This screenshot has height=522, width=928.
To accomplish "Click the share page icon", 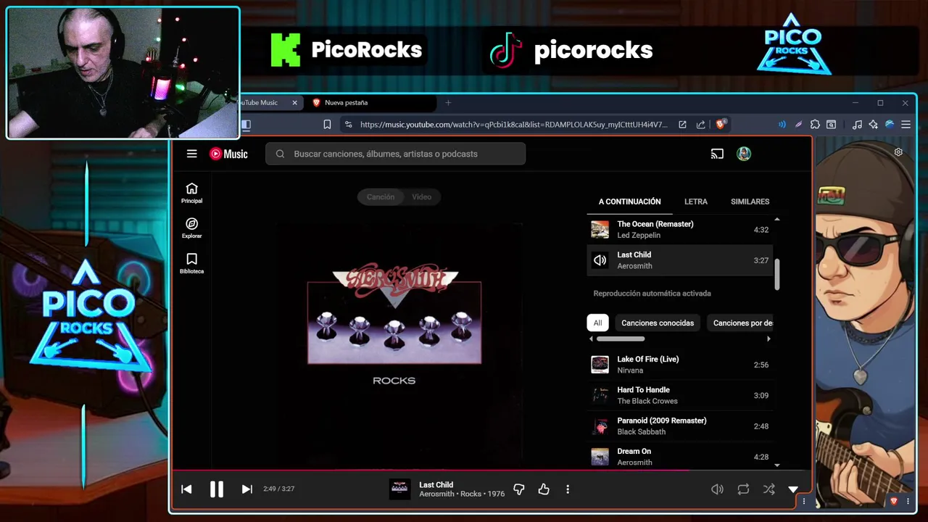I will [x=700, y=125].
